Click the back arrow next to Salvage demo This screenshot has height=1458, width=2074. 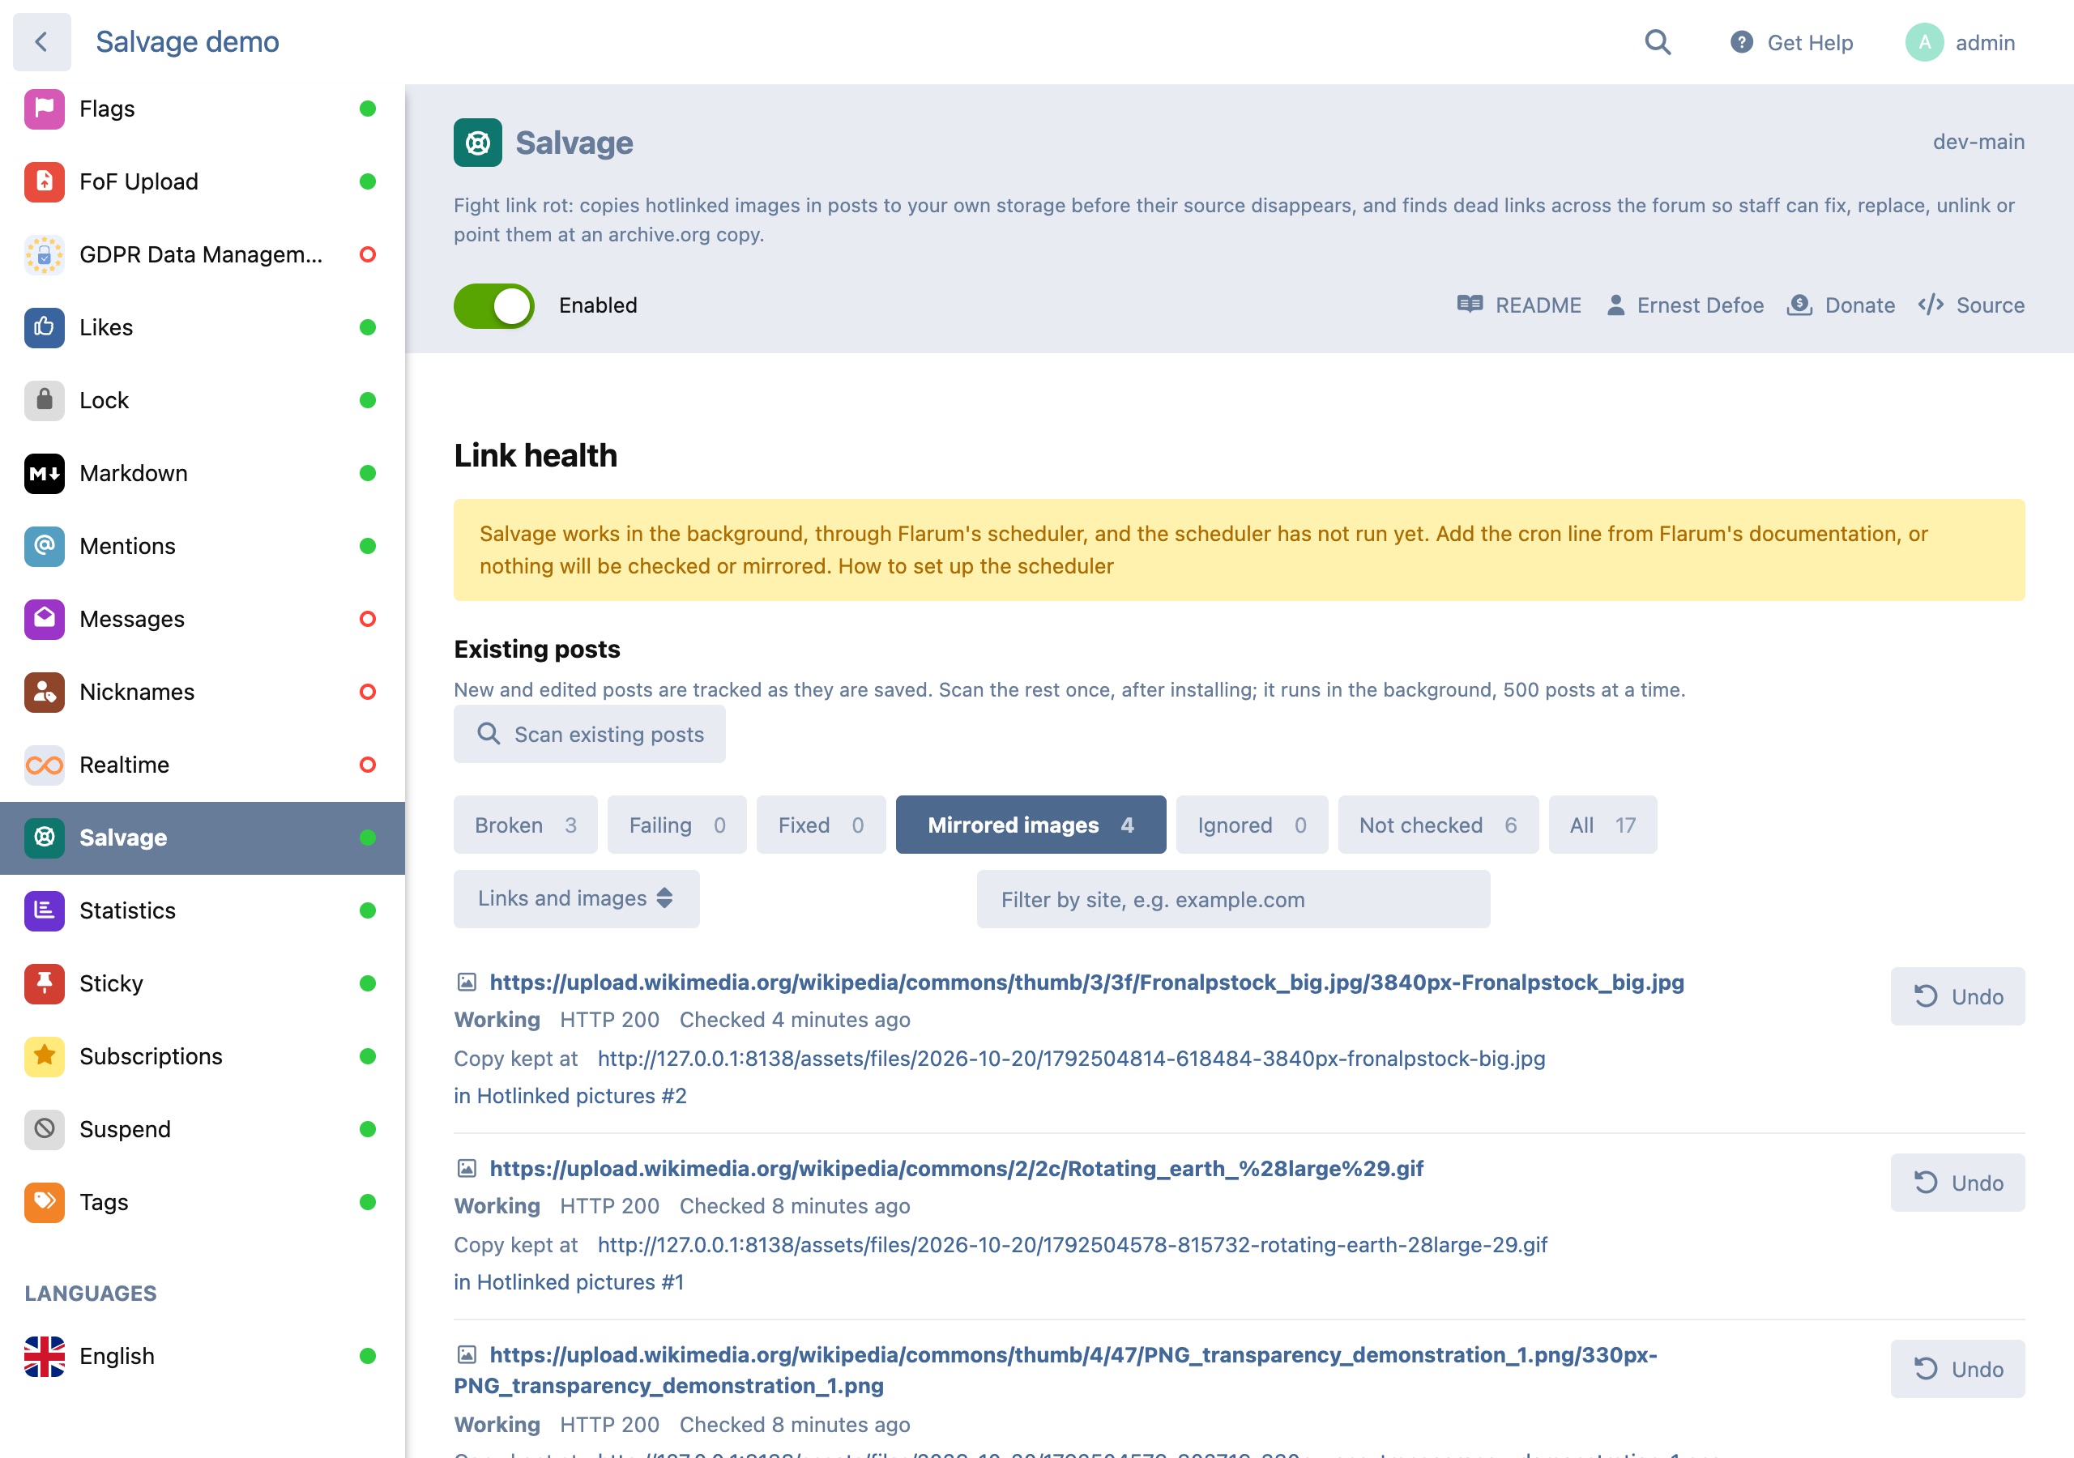pyautogui.click(x=41, y=41)
